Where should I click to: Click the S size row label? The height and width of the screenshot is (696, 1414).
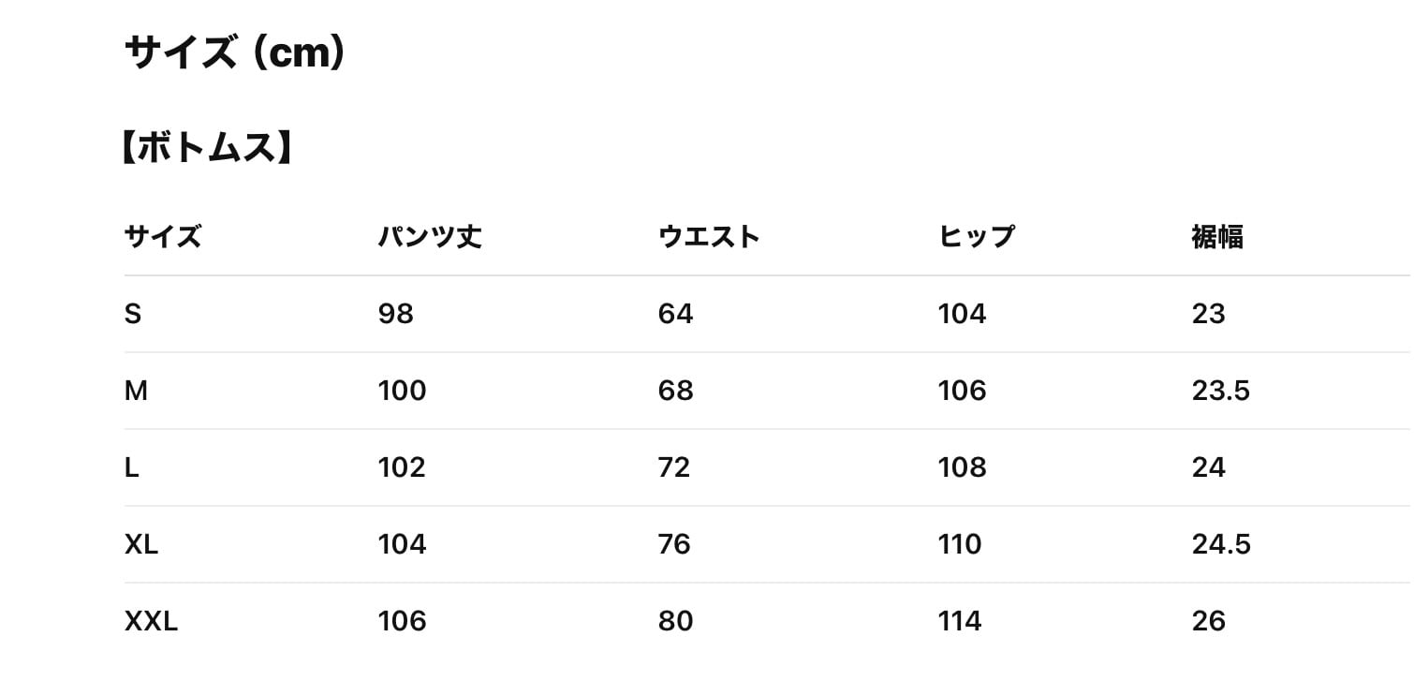(133, 314)
